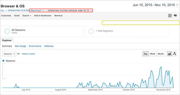Go to the OPERATING SYSTEM breadcrumb link
Screen dimensions: 180x95
(x=18, y=11)
